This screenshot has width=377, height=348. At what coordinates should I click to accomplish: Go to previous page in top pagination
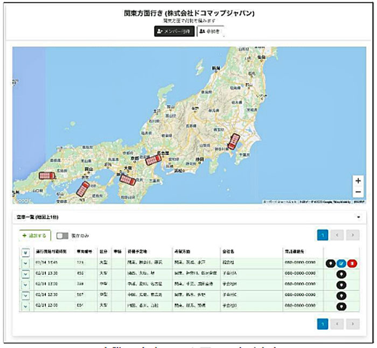click(337, 235)
